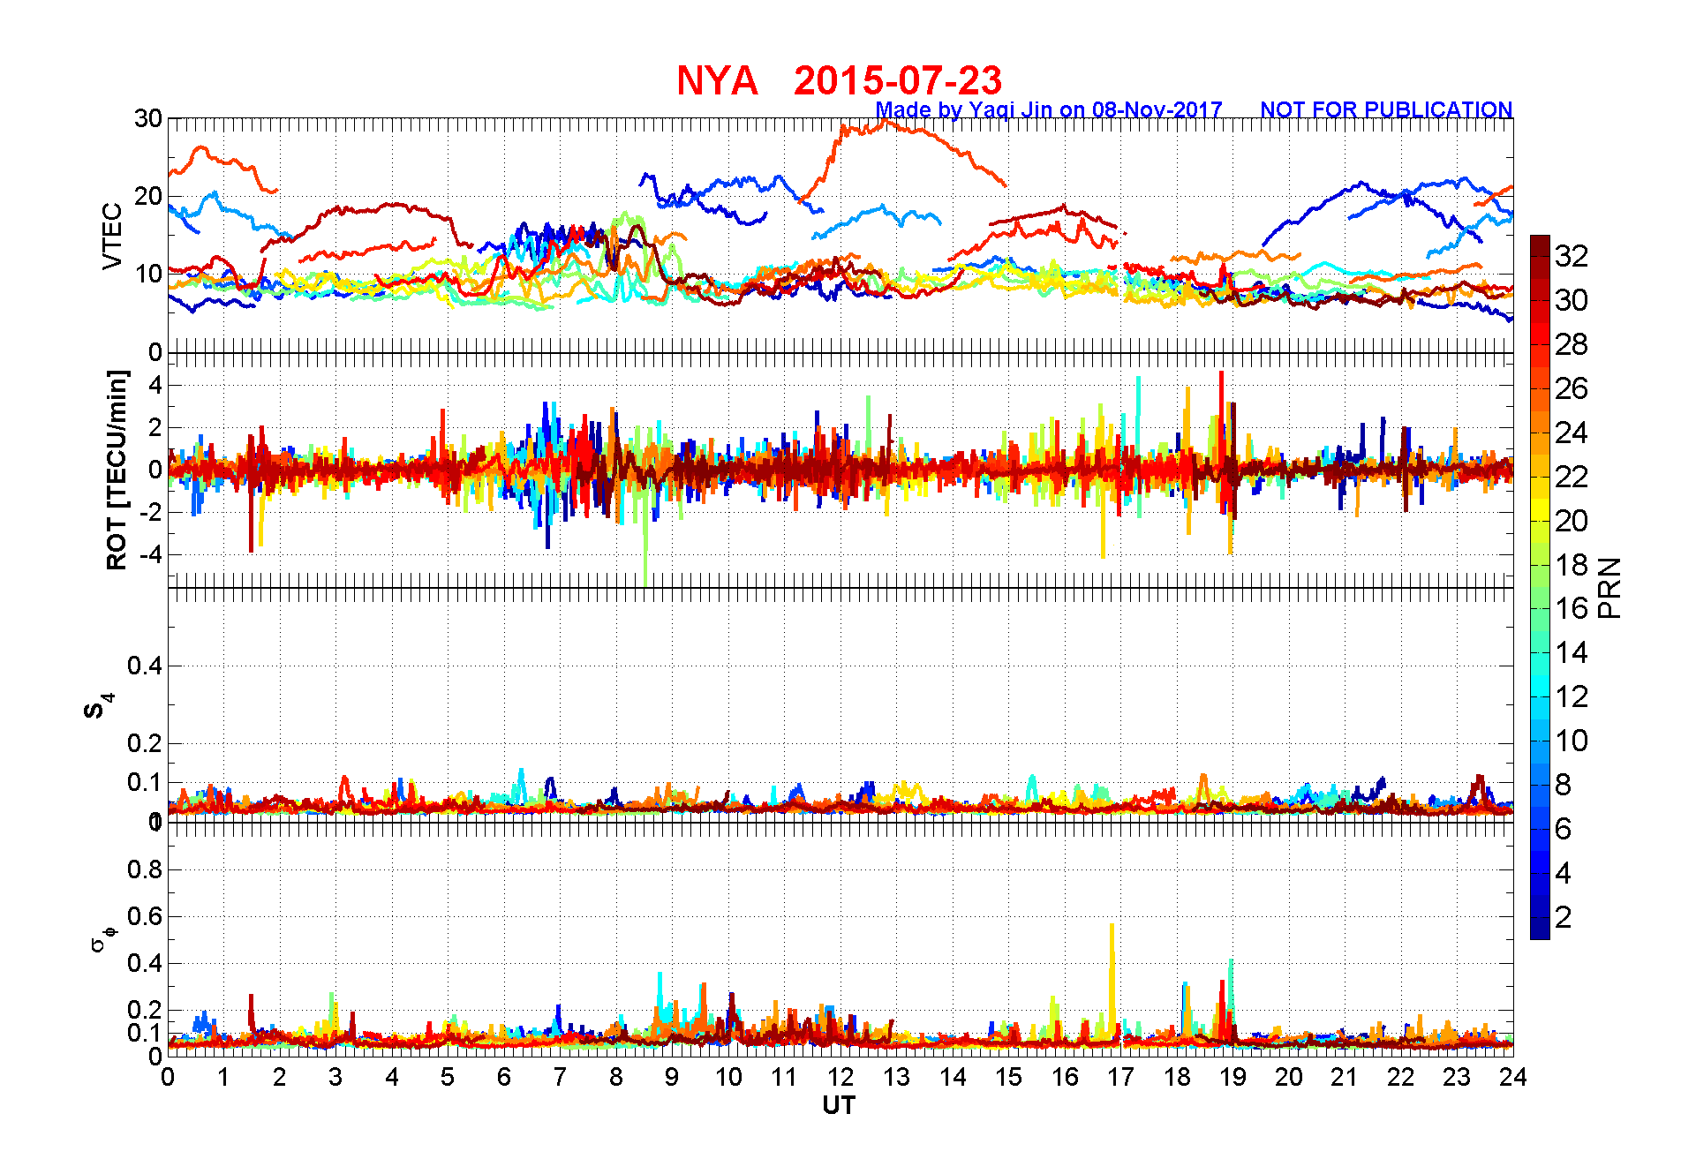
Task: Click sigma-phi axis tick 0.8
Action: (145, 869)
